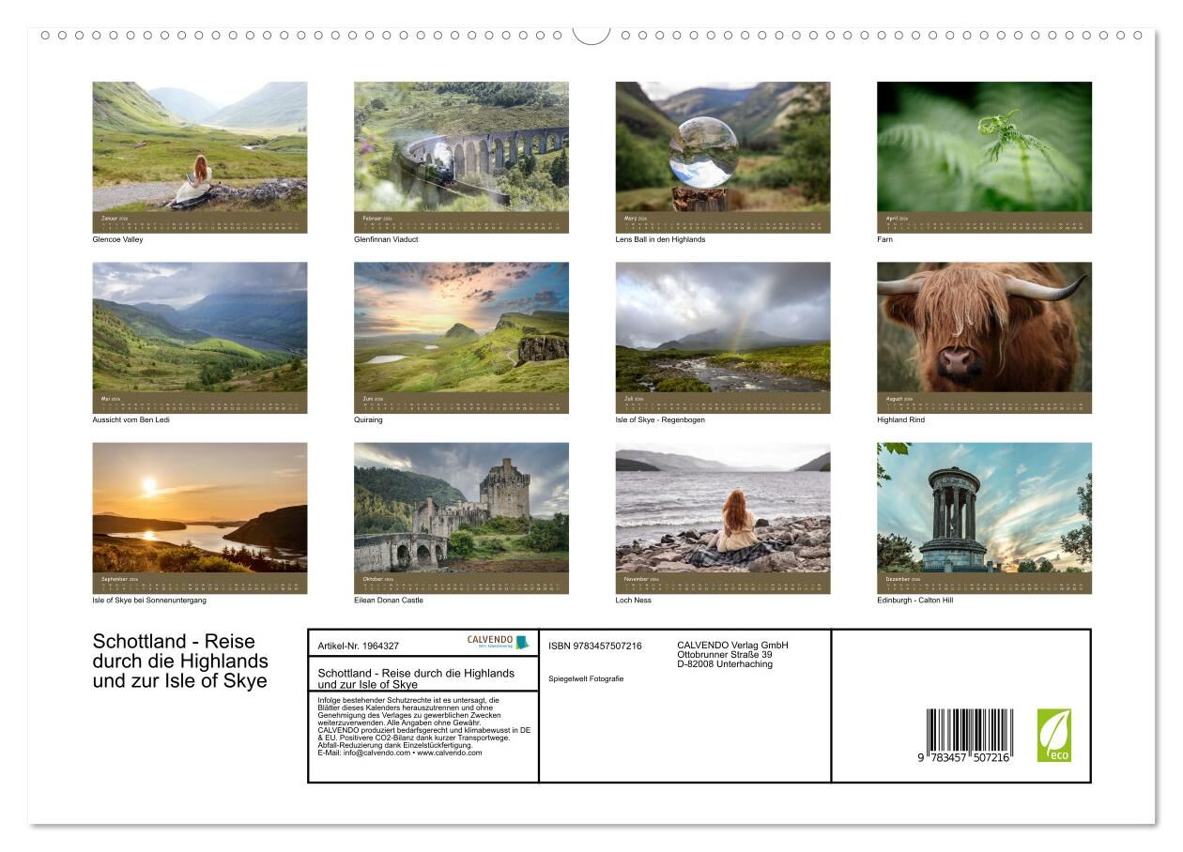Click the large Schottland calendar title

pyautogui.click(x=180, y=662)
